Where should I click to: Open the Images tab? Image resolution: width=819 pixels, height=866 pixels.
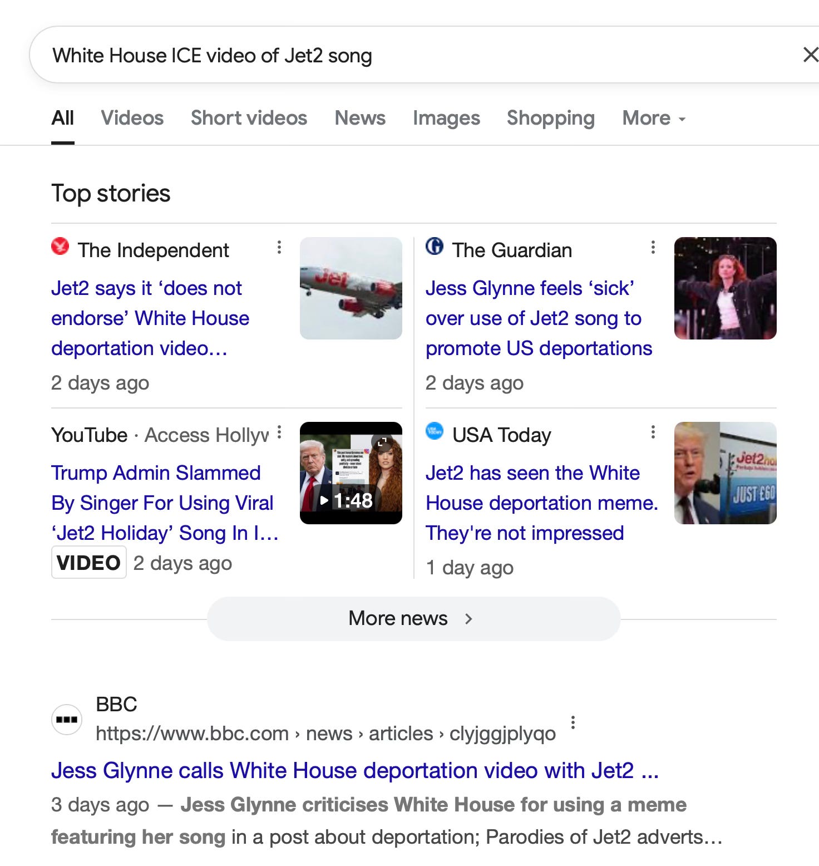446,118
